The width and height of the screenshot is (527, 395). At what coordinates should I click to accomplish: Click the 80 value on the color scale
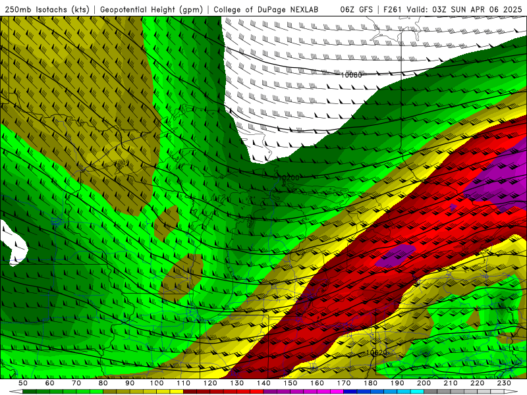(103, 383)
